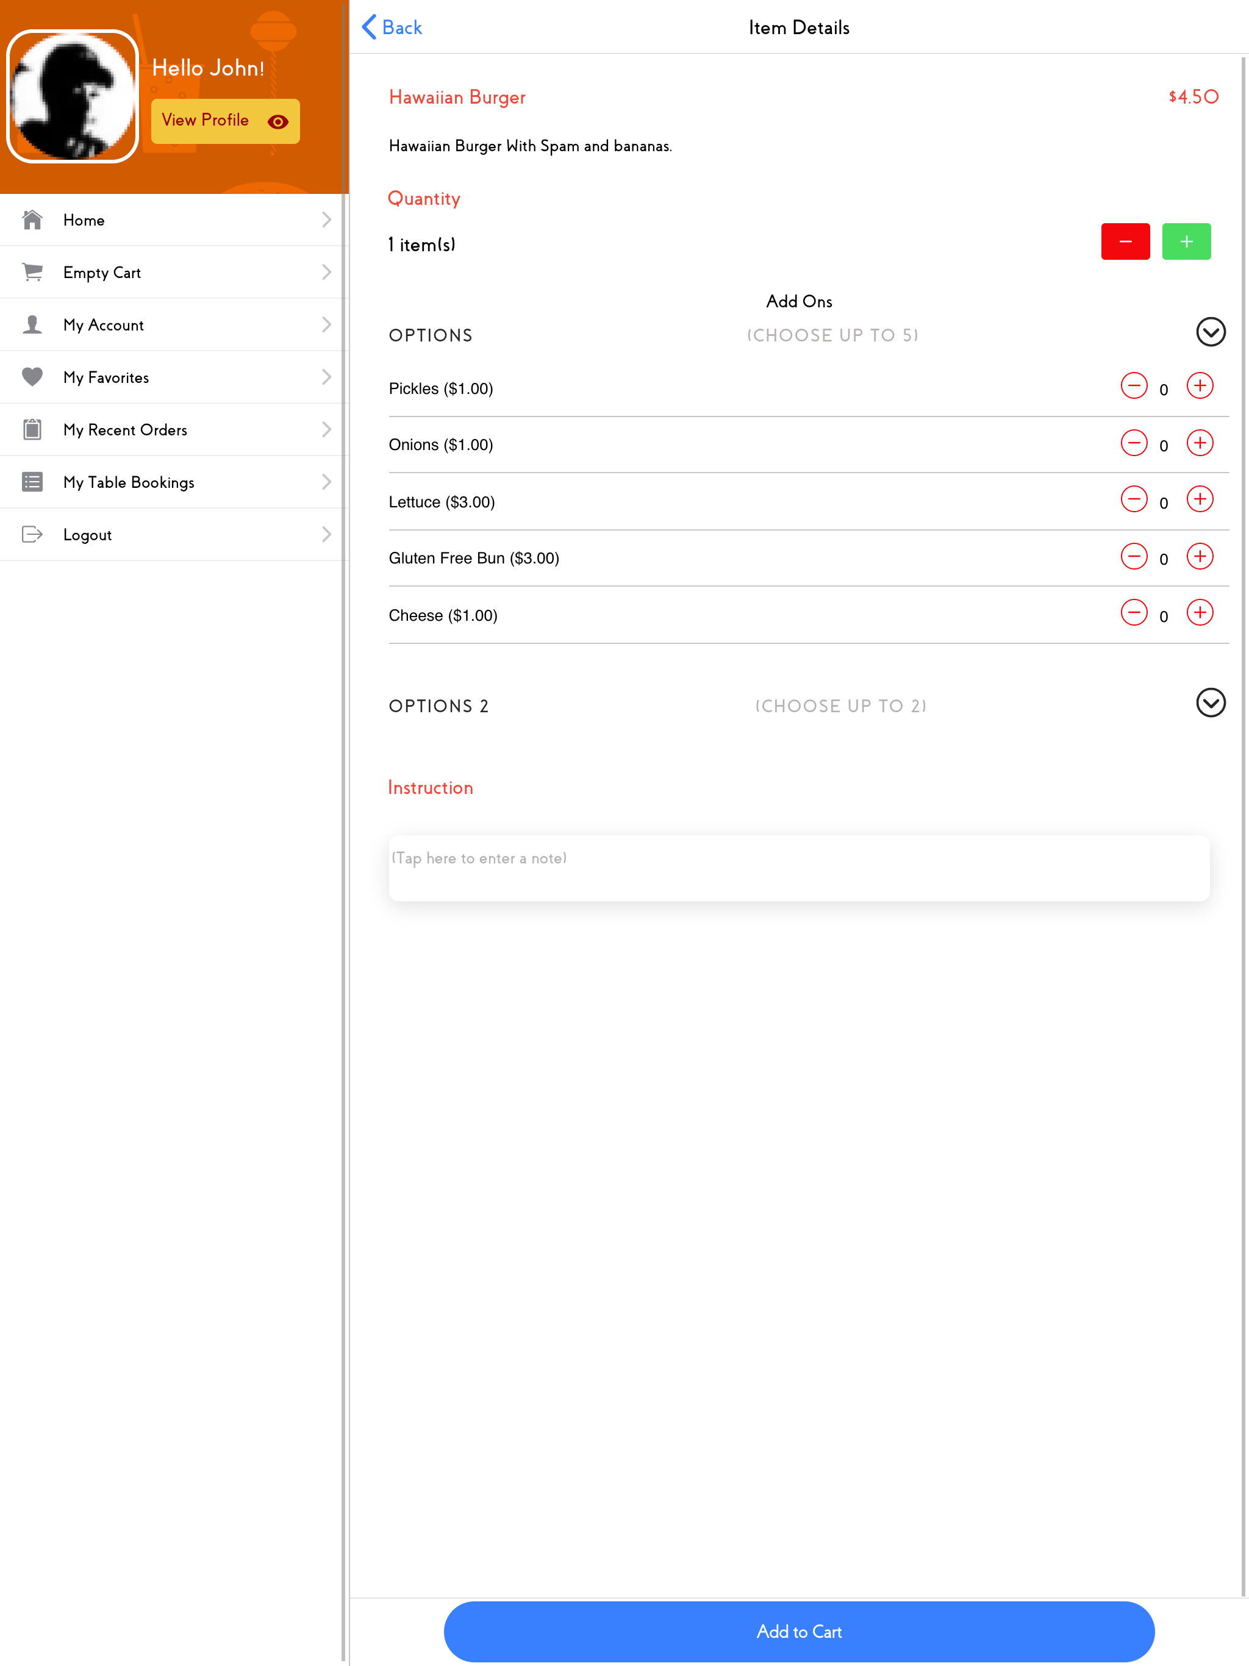Click the My Recent Orders clipboard icon
Screen dimensions: 1249x1666
(x=32, y=429)
